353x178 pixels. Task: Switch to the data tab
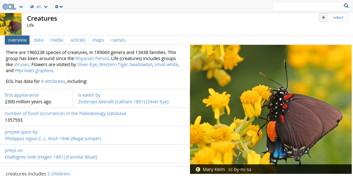[x=38, y=40]
